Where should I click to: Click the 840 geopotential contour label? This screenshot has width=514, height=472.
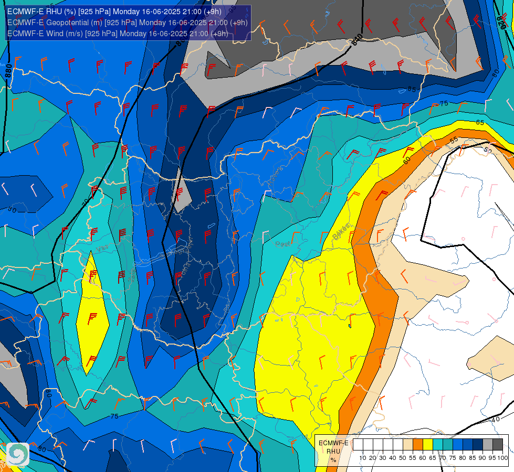click(356, 39)
